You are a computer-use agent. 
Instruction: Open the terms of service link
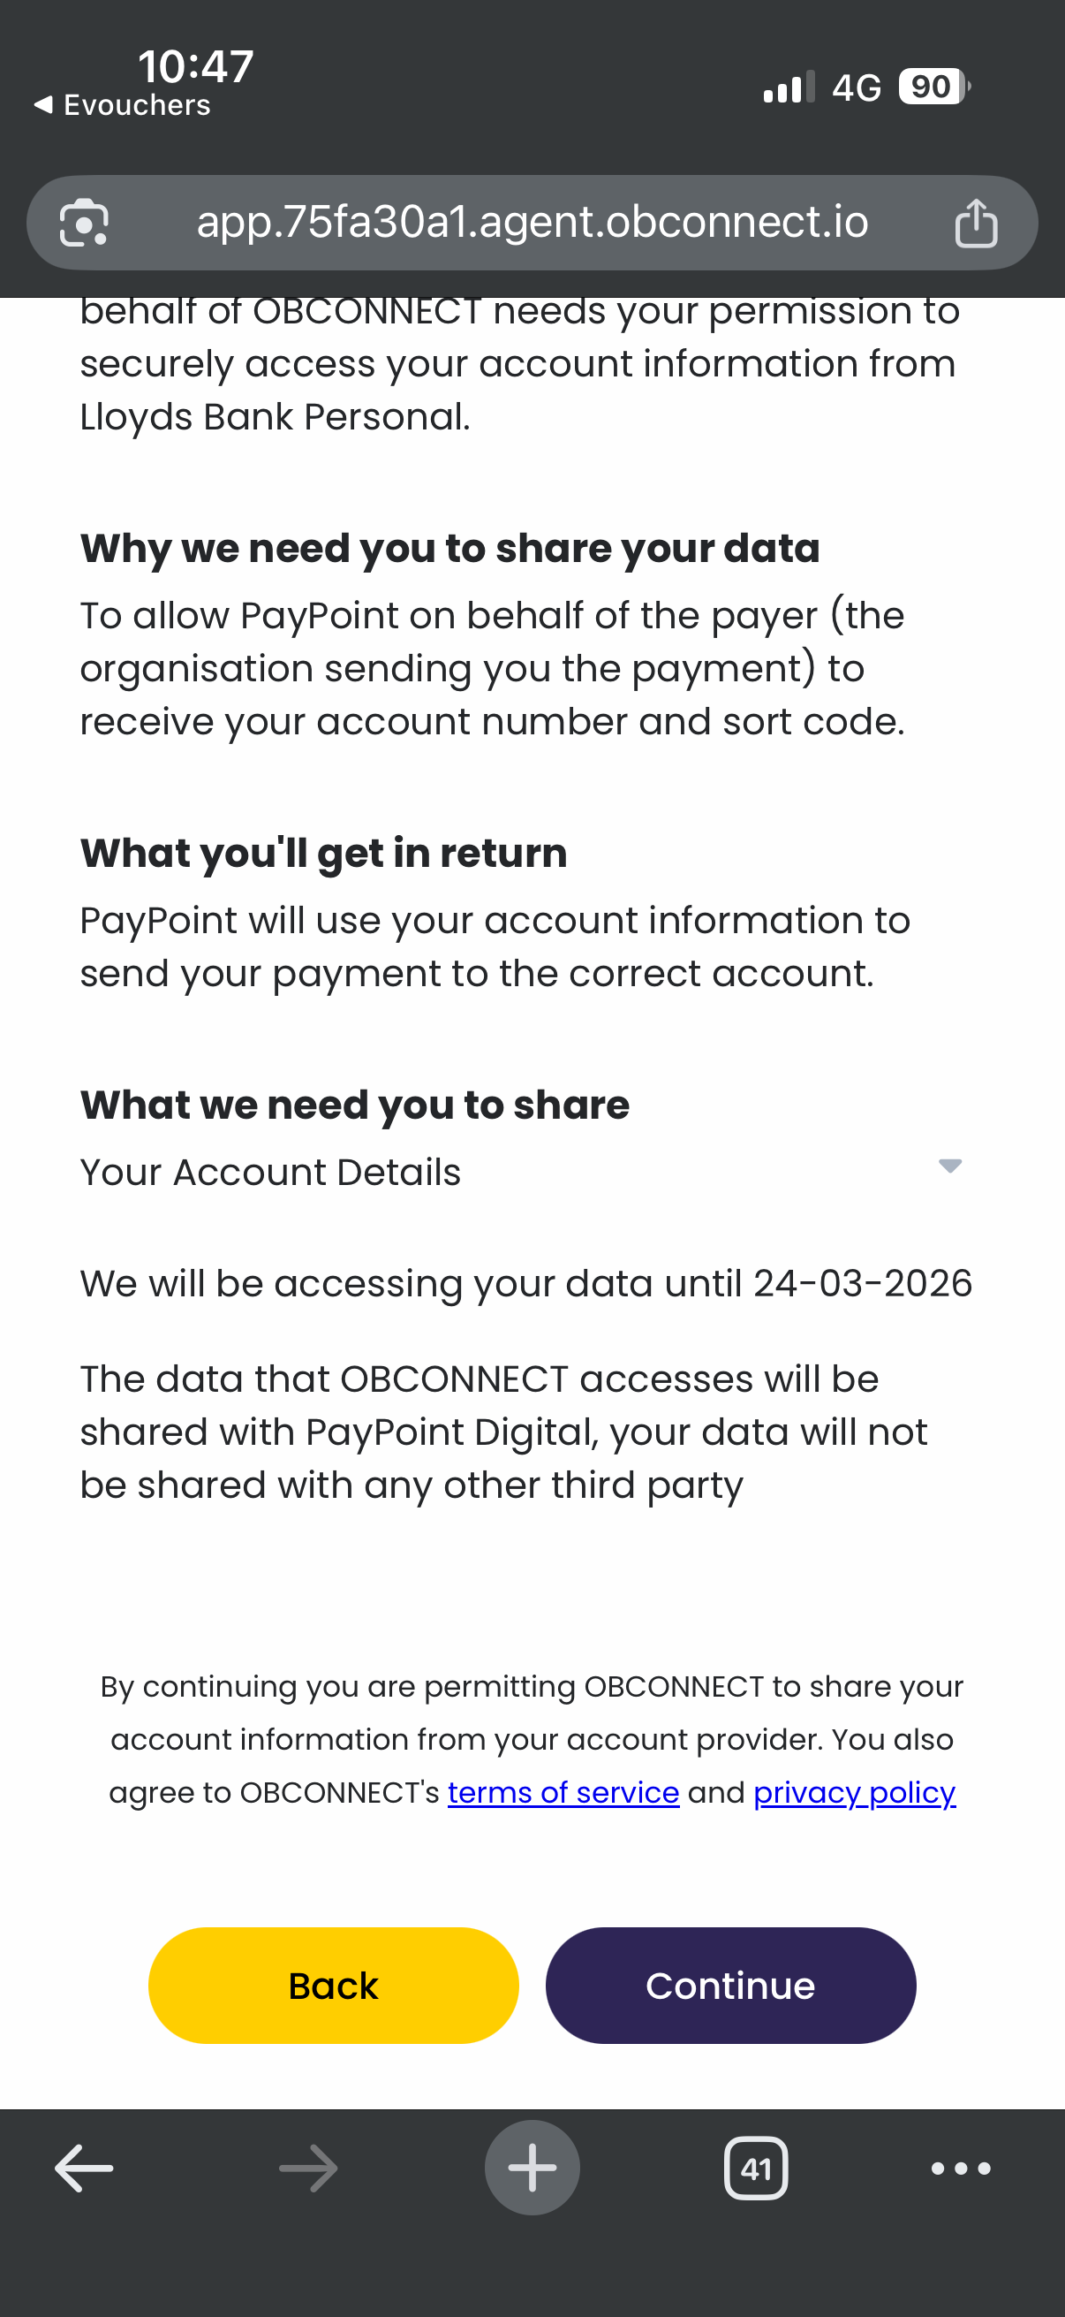[563, 1793]
